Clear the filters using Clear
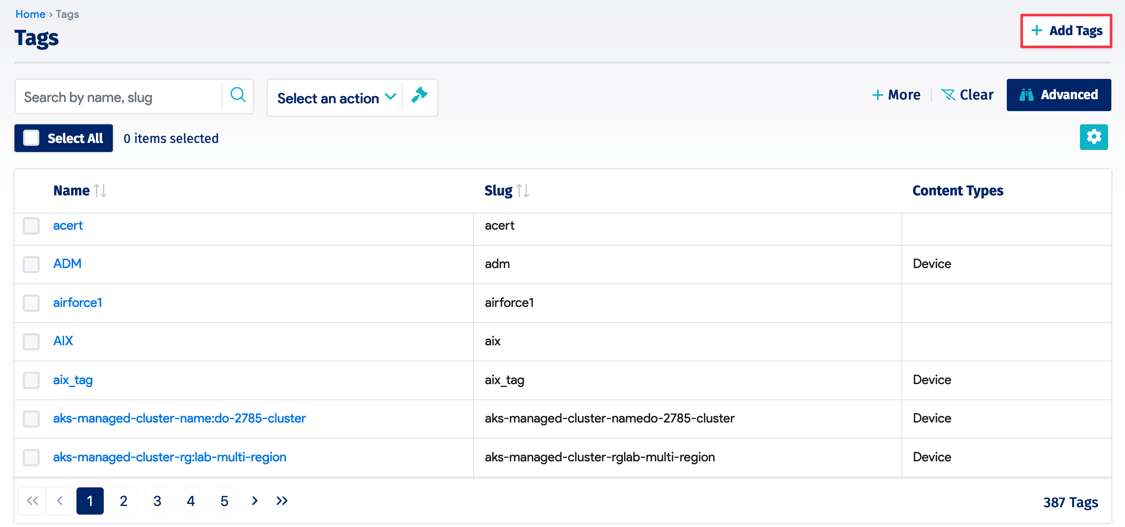The image size is (1125, 527). [x=967, y=95]
